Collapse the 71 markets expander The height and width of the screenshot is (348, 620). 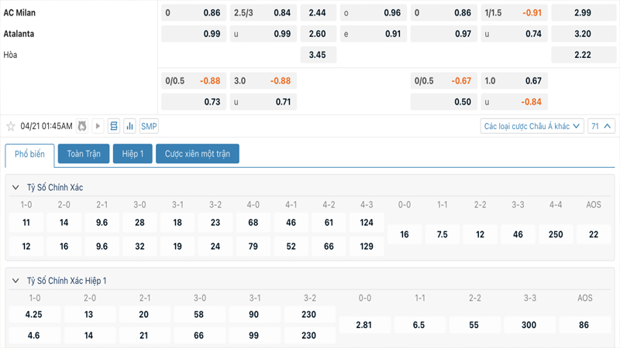click(601, 126)
